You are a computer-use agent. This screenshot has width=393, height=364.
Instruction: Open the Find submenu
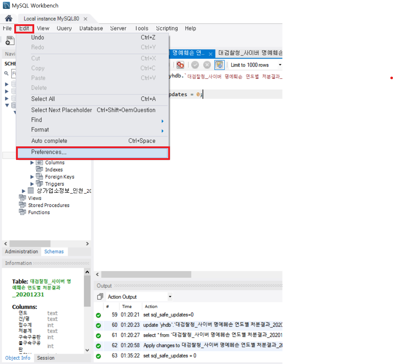(x=93, y=120)
